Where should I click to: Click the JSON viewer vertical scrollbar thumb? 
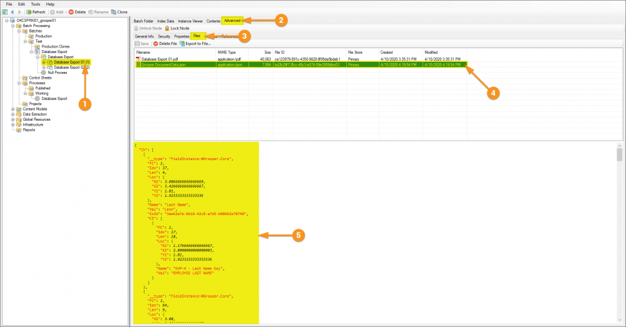pyautogui.click(x=619, y=154)
